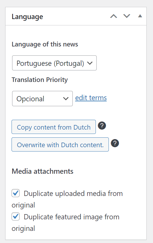The height and width of the screenshot is (243, 153).
Task: Follow the edit terms link
Action: [x=91, y=98]
